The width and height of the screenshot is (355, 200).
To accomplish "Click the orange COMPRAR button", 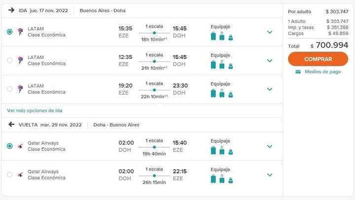I will click(x=318, y=59).
